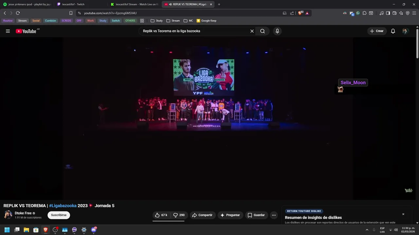Open the Crear menu
This screenshot has width=419, height=235.
[376, 31]
